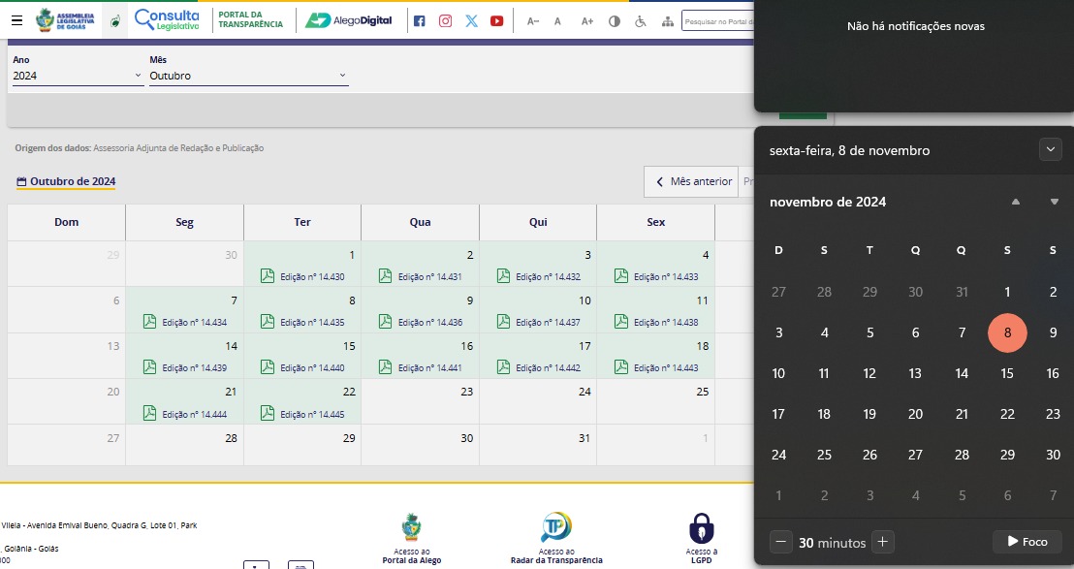
Task: Go to Portal da Transparência
Action: (251, 19)
